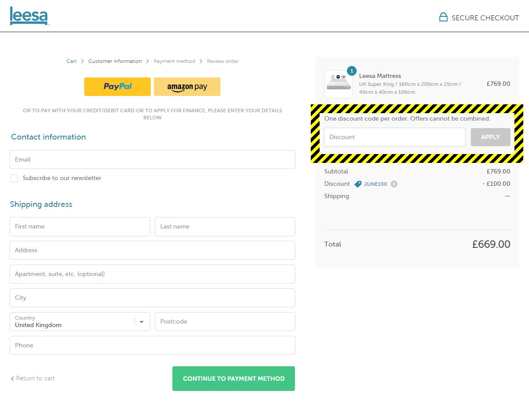
Task: Focus the Address field
Action: click(153, 250)
